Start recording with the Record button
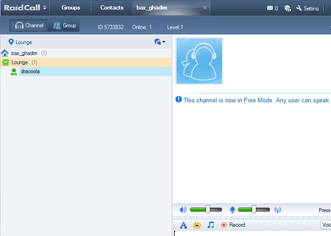The image size is (331, 236). [233, 225]
